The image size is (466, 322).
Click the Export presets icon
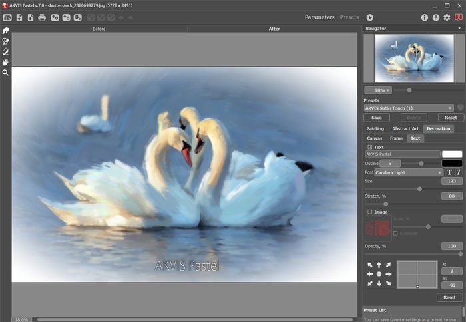66,17
